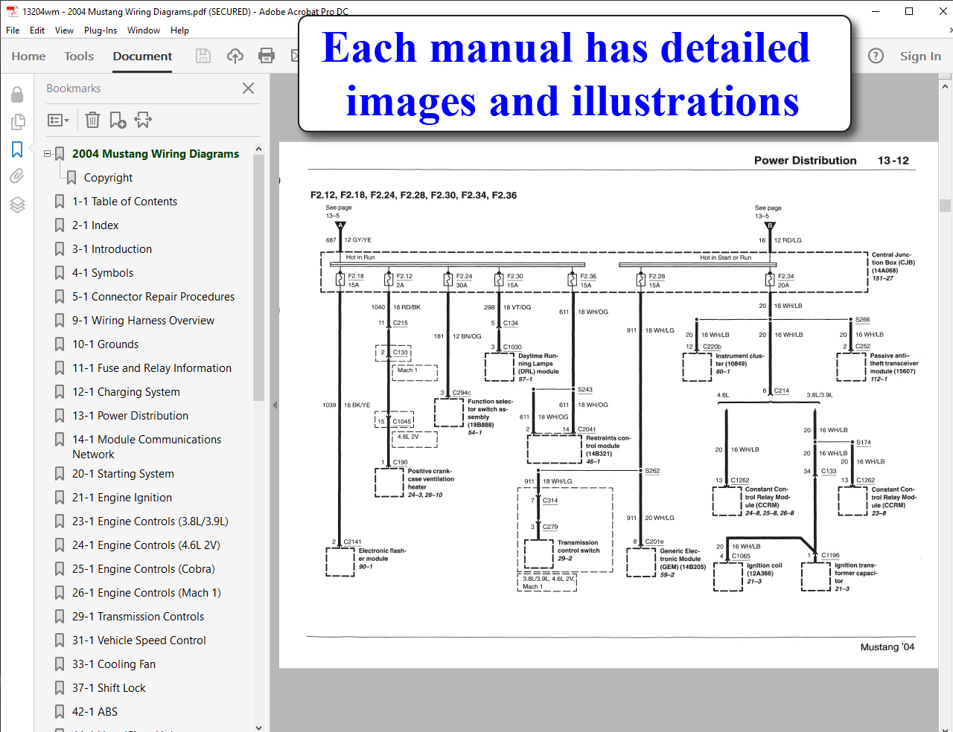Open 23-1 Engine Controls (3.8L/3.9L)

pyautogui.click(x=150, y=521)
